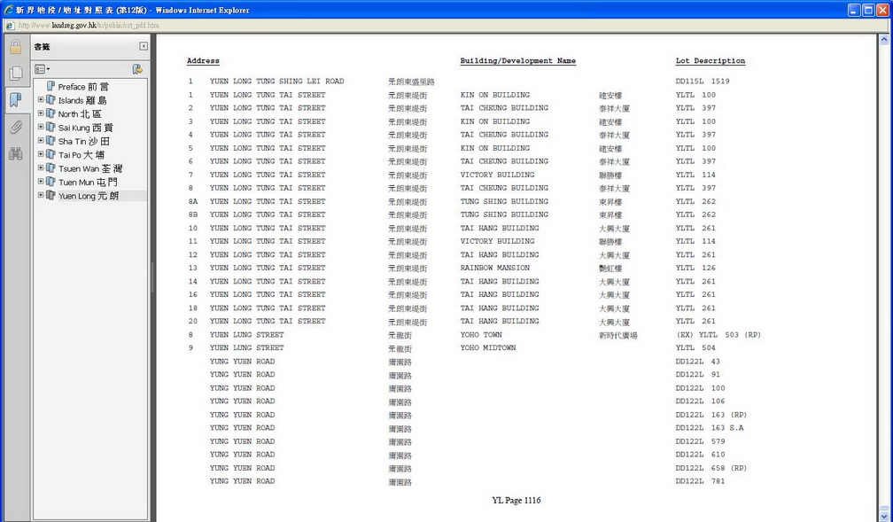
Task: Select the Sha Tin bookmark
Action: point(84,141)
